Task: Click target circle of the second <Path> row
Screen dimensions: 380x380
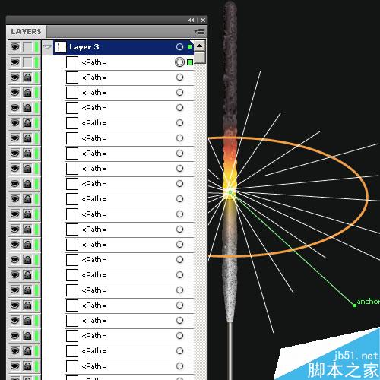Action: [x=179, y=78]
